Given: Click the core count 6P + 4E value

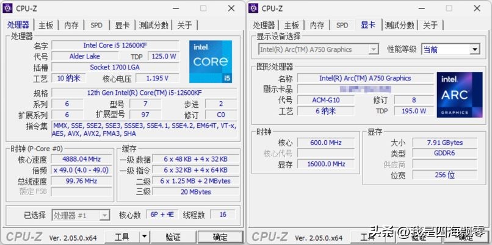Looking at the screenshot, I should click(162, 215).
